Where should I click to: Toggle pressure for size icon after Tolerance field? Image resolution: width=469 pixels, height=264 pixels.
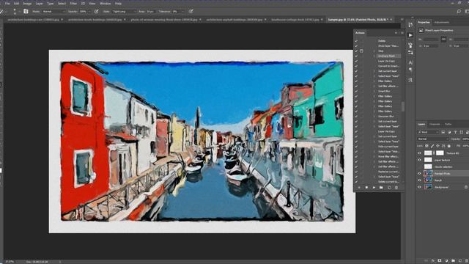click(191, 12)
